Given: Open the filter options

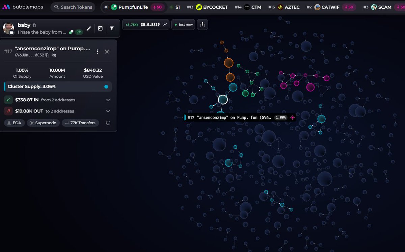Looking at the screenshot, I should pyautogui.click(x=112, y=28).
